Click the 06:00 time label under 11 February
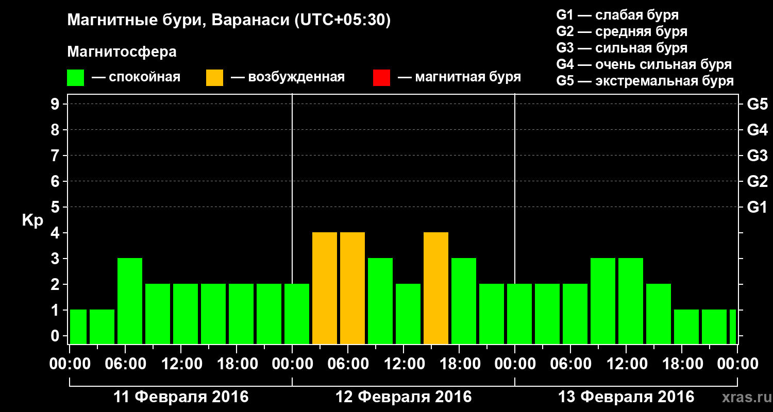Image resolution: width=773 pixels, height=412 pixels. click(126, 364)
